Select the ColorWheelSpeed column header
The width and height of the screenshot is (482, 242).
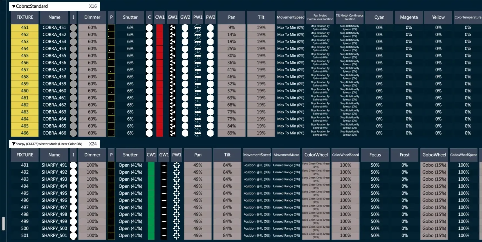tap(346, 155)
